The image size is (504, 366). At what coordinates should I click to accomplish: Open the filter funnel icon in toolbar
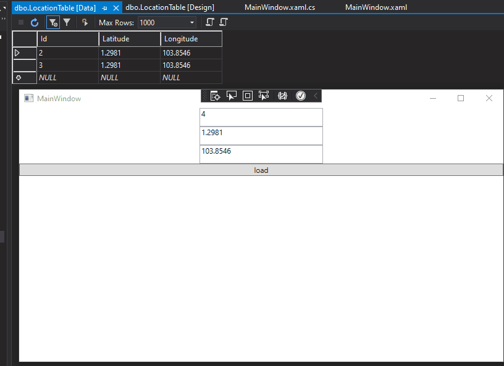(x=67, y=22)
